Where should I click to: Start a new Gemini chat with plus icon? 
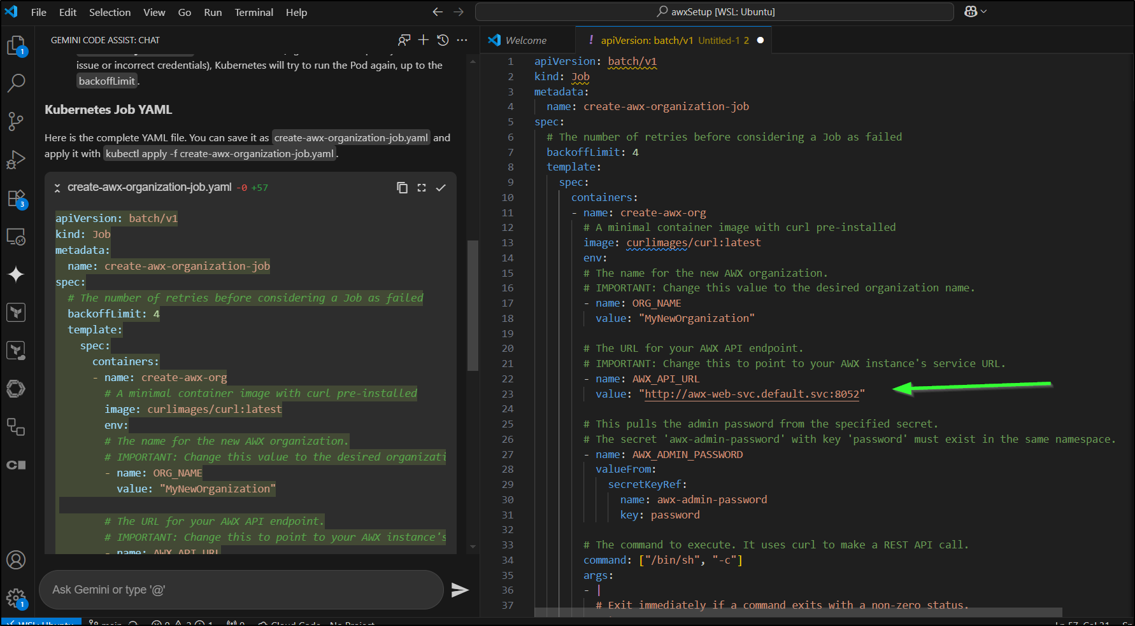click(424, 40)
